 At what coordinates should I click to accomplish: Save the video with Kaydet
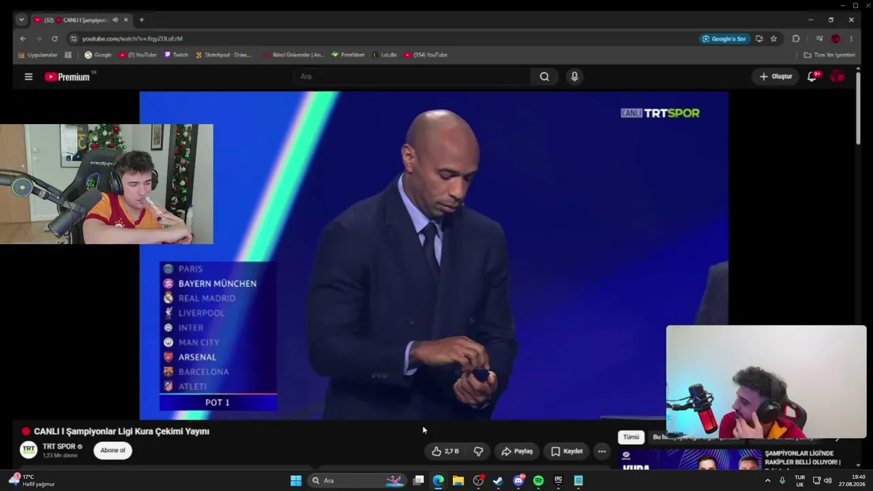(567, 451)
